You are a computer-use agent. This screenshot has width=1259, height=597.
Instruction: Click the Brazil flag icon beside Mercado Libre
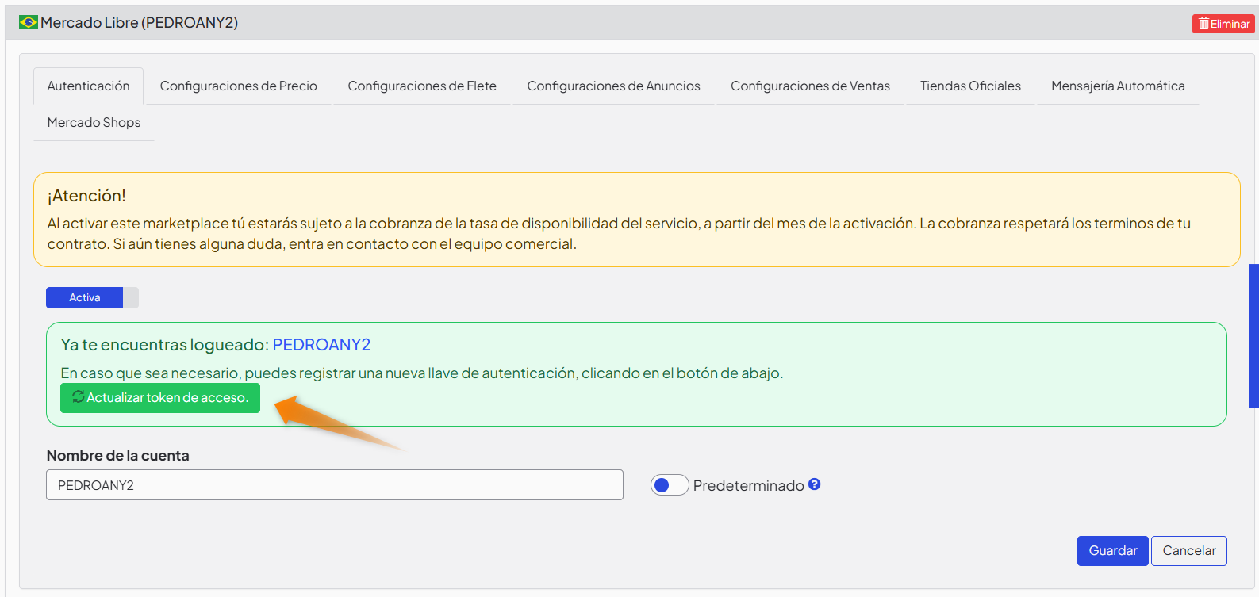point(29,22)
